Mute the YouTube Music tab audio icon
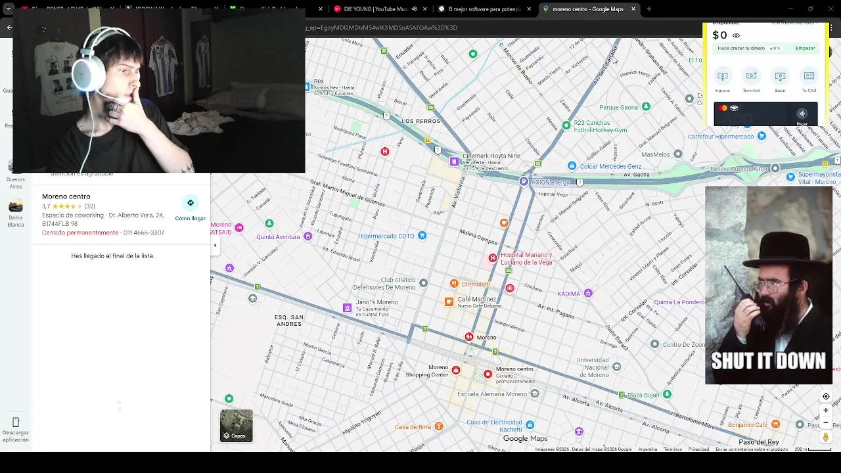 pyautogui.click(x=414, y=9)
